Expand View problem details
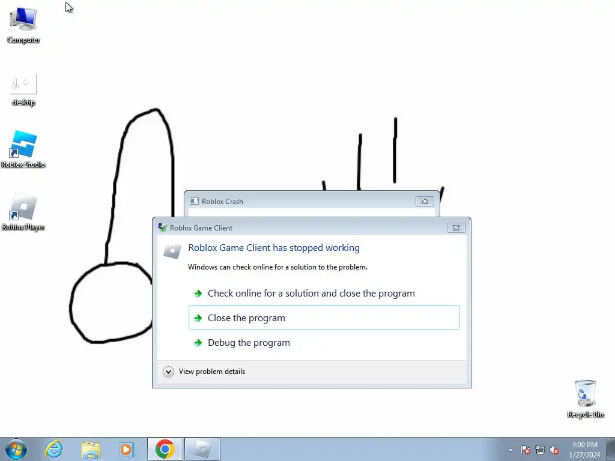The image size is (615, 461). coord(204,371)
